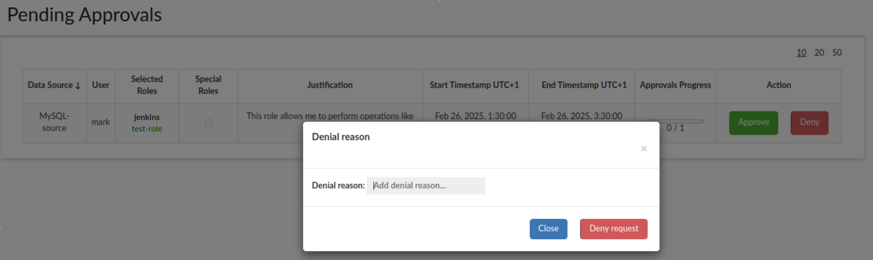Click the Selected Roles column header

147,85
